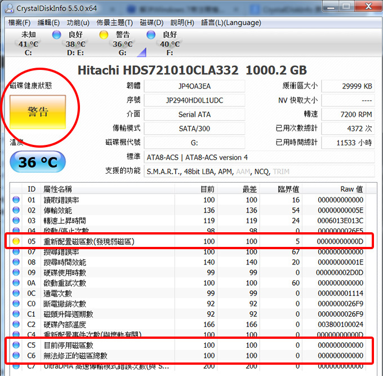This screenshot has width=383, height=376.
Task: Open the 功能(u) menu
Action: (x=78, y=23)
